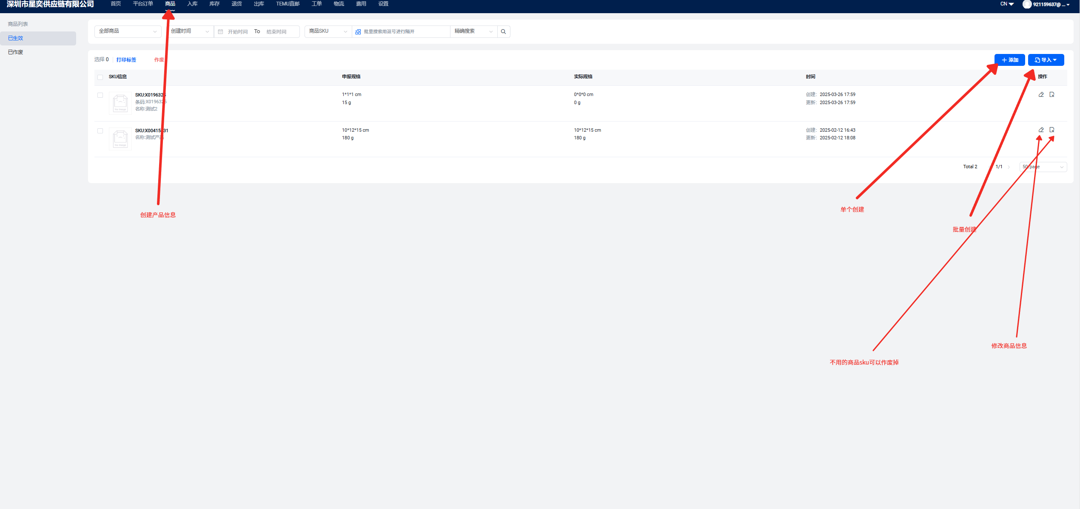1080x509 pixels.
Task: Go to next page arrow in pagination
Action: 1009,167
